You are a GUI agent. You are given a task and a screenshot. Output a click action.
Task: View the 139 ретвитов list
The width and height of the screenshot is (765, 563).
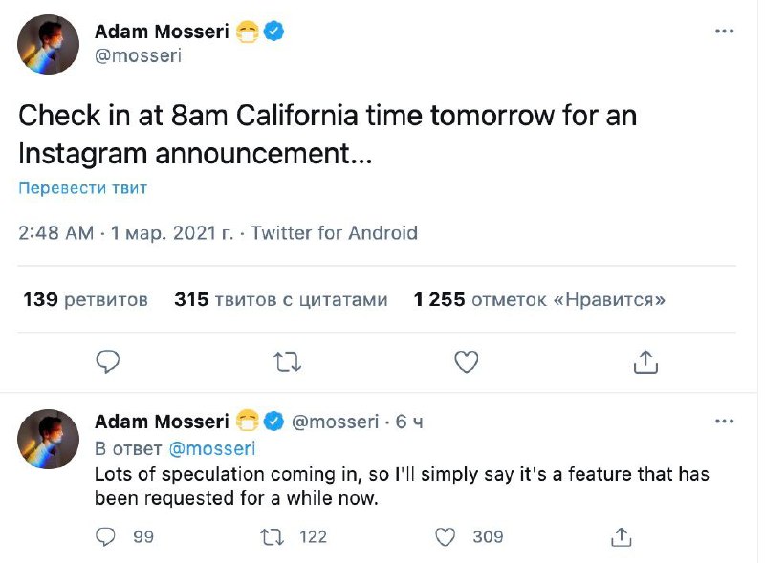tap(85, 299)
